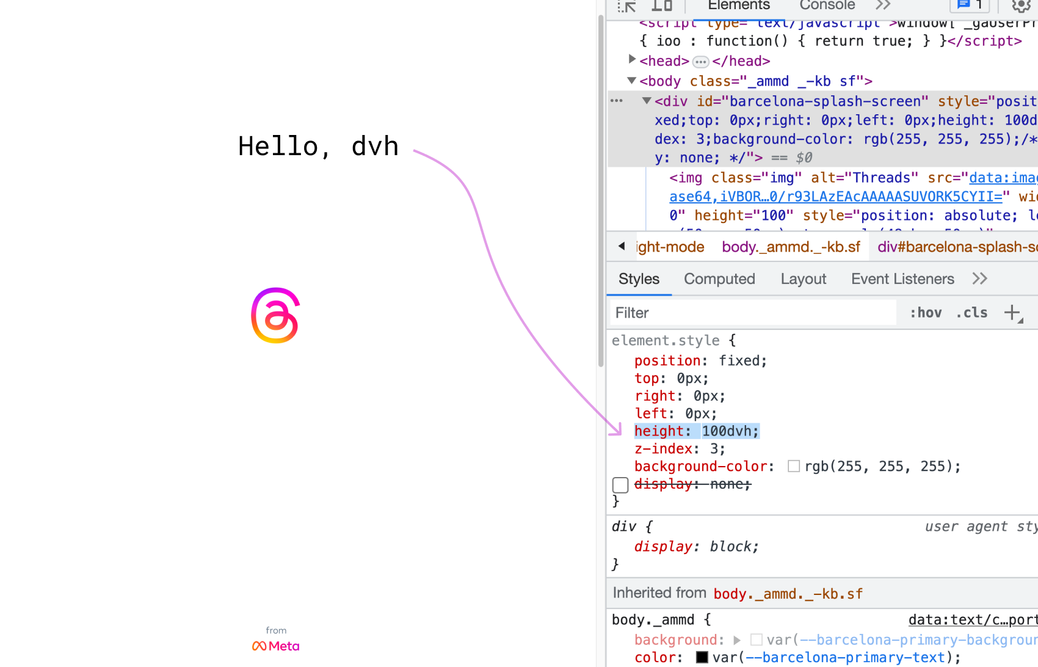Image resolution: width=1038 pixels, height=667 pixels.
Task: Open DevTools settings gear
Action: pos(1020,6)
